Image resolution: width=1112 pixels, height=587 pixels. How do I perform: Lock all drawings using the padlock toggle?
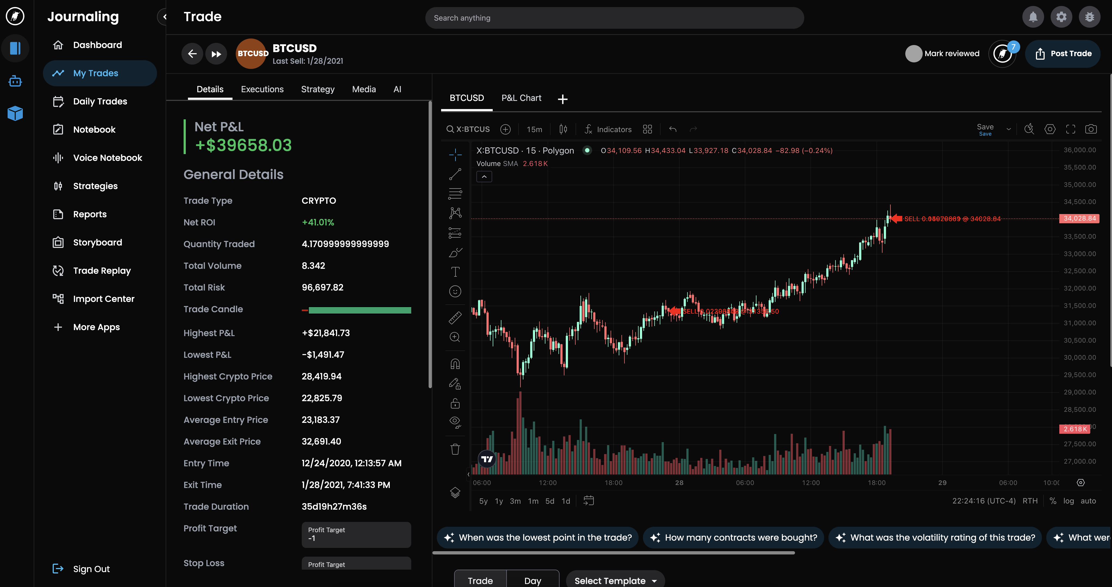point(455,403)
